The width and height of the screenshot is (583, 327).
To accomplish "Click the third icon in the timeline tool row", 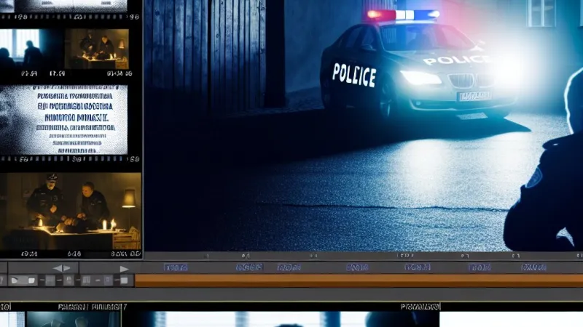I will click(x=50, y=280).
